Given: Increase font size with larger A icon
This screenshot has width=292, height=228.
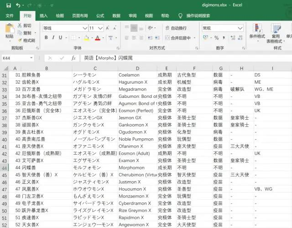Looking at the screenshot, I should pos(108,28).
